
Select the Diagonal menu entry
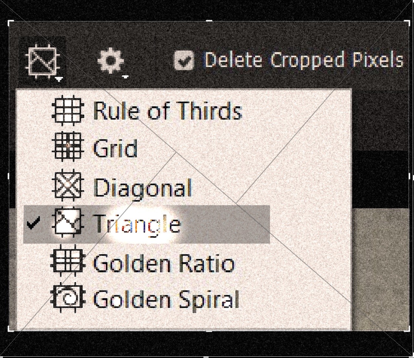point(142,188)
